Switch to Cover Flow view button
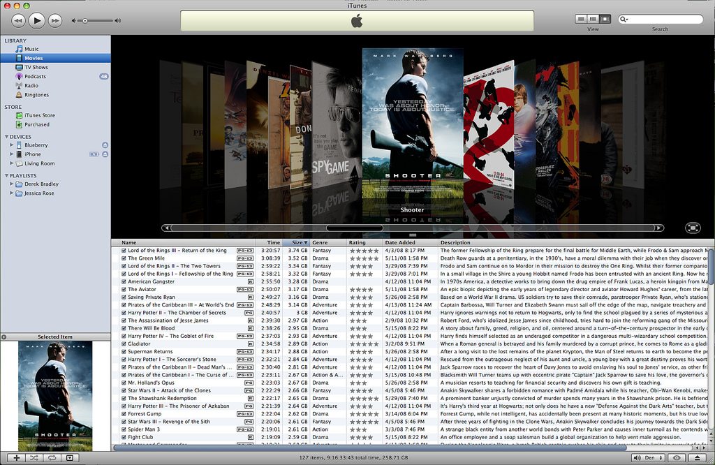The height and width of the screenshot is (465, 715). (x=605, y=19)
